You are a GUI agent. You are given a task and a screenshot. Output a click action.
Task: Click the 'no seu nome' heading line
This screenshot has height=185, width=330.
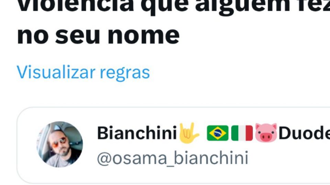click(98, 35)
